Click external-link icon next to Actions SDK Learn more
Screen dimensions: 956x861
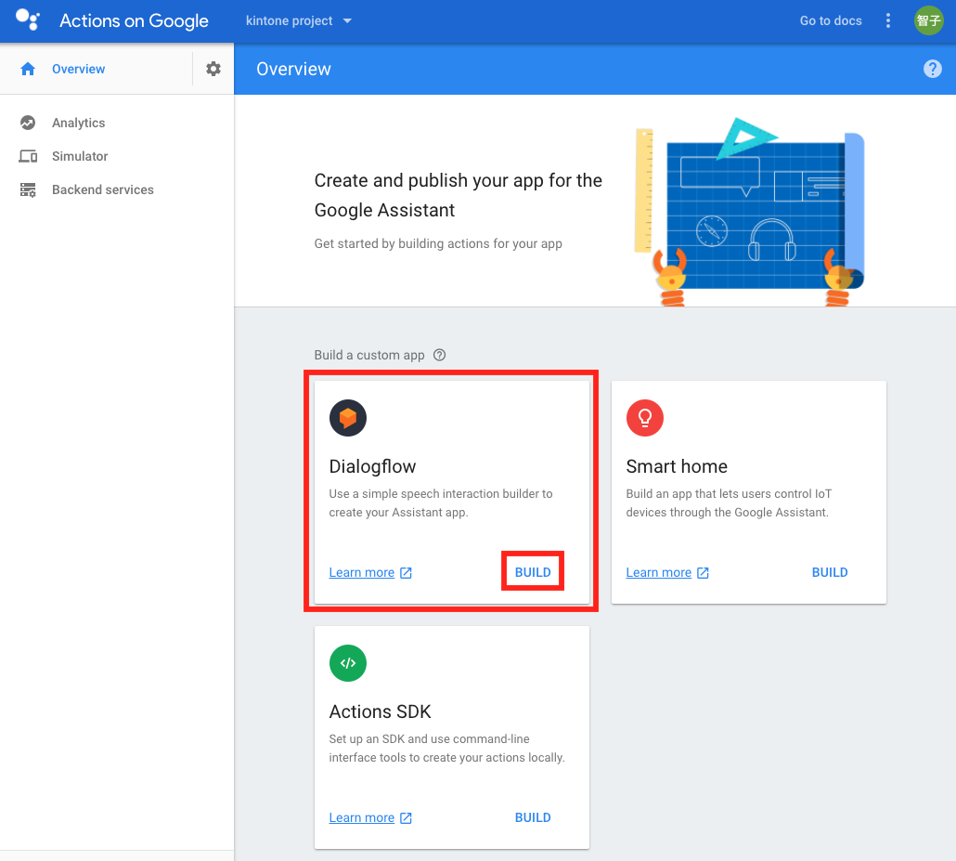pyautogui.click(x=406, y=817)
